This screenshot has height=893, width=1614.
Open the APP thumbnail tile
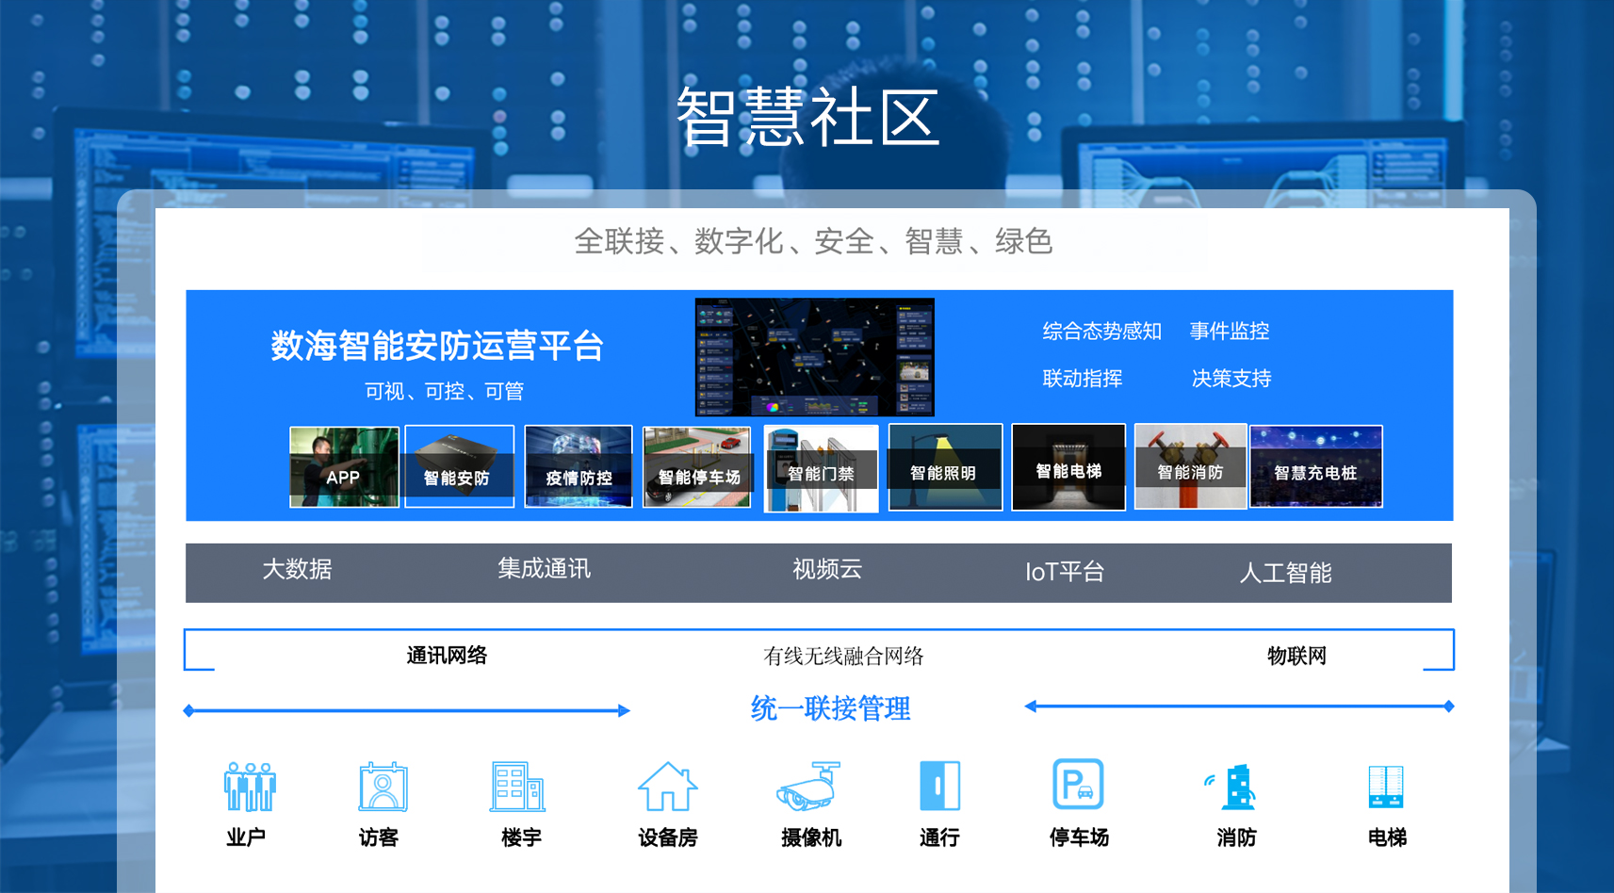click(344, 467)
